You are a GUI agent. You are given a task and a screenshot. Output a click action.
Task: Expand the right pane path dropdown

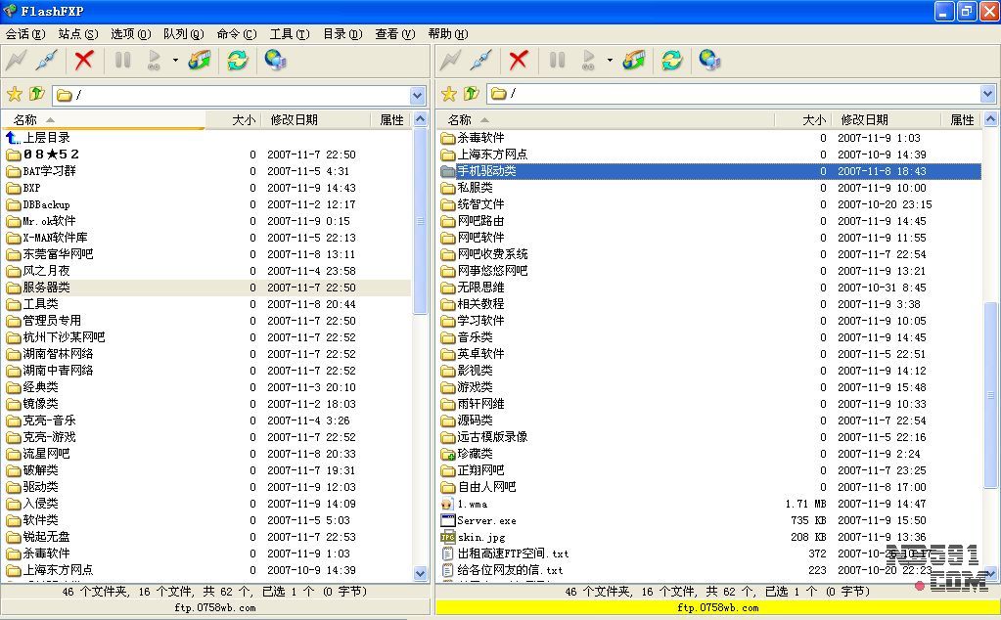click(987, 95)
